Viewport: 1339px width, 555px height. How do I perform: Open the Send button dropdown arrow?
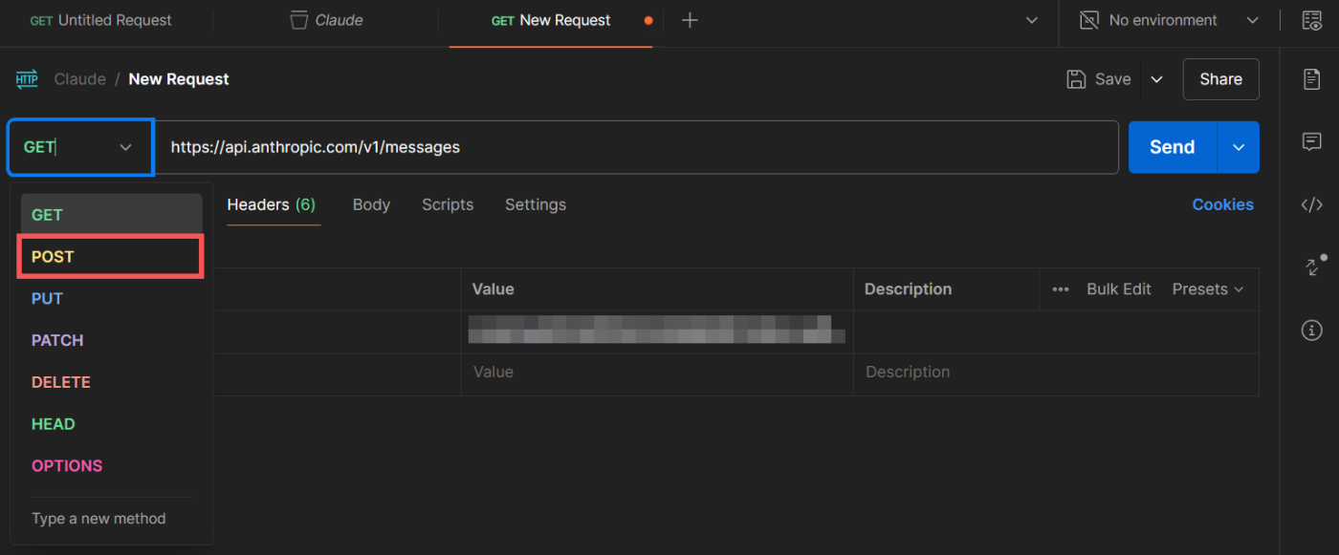(x=1239, y=147)
